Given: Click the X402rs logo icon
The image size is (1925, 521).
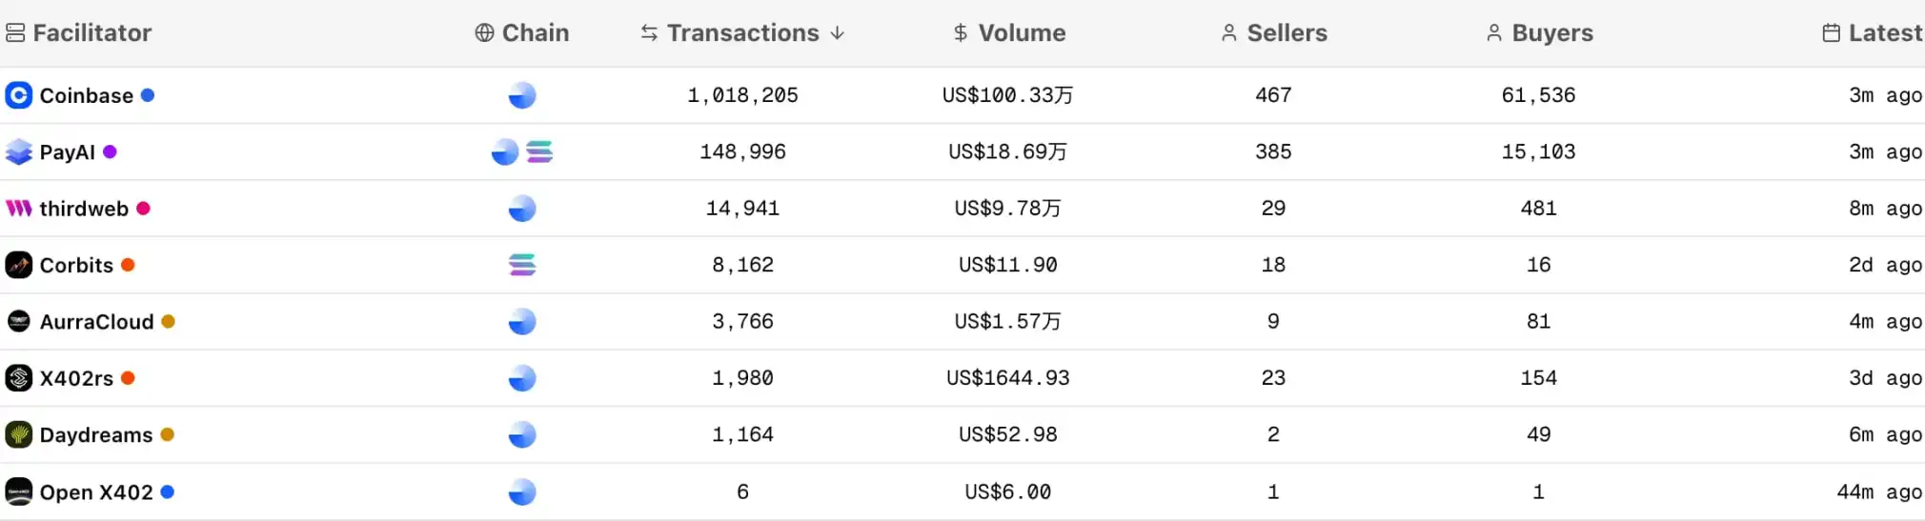Looking at the screenshot, I should click(18, 378).
